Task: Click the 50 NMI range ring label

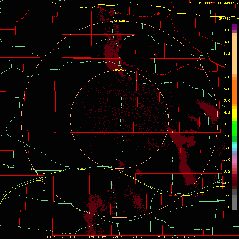Action: (119, 70)
